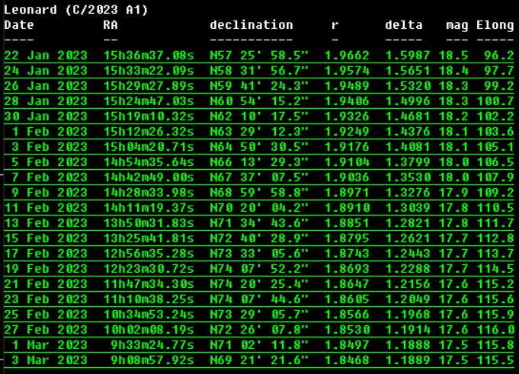Image resolution: width=519 pixels, height=374 pixels.
Task: Select the RA column header
Action: tap(111, 25)
